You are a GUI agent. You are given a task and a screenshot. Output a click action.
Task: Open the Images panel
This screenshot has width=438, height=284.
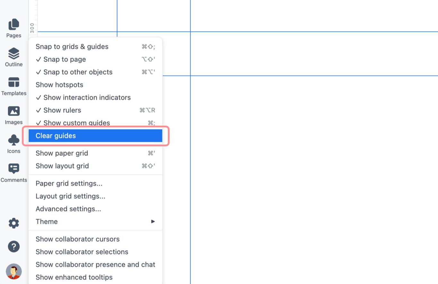13,115
